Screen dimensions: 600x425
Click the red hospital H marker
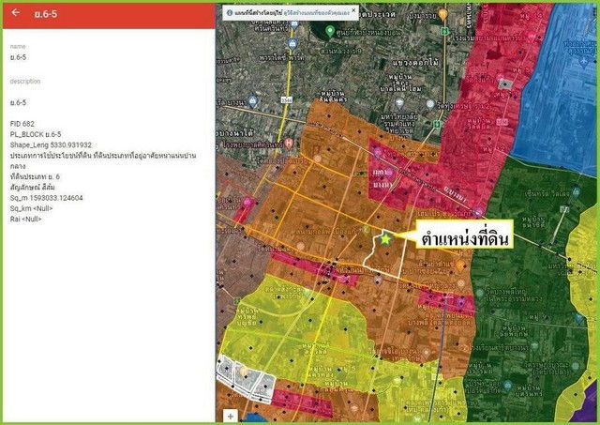(289, 143)
